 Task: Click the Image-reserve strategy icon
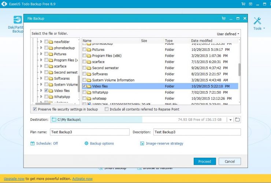[142, 143]
